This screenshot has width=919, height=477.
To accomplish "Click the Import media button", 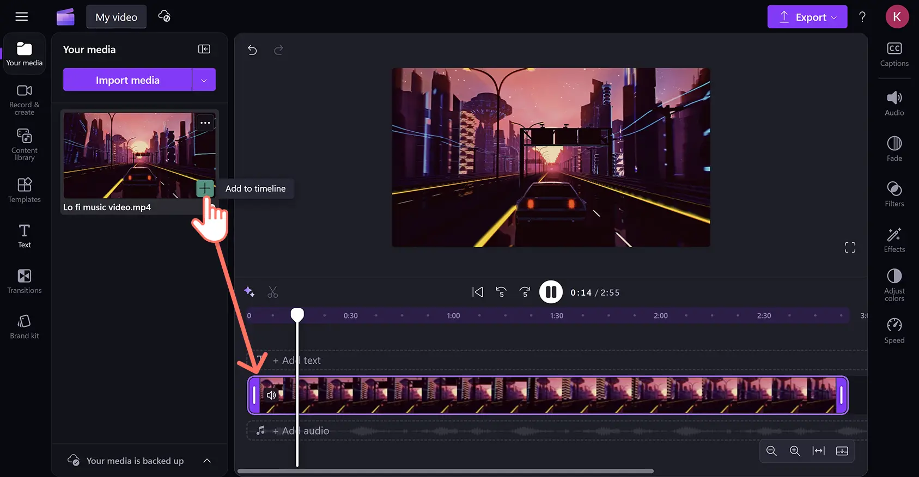I will pos(127,80).
